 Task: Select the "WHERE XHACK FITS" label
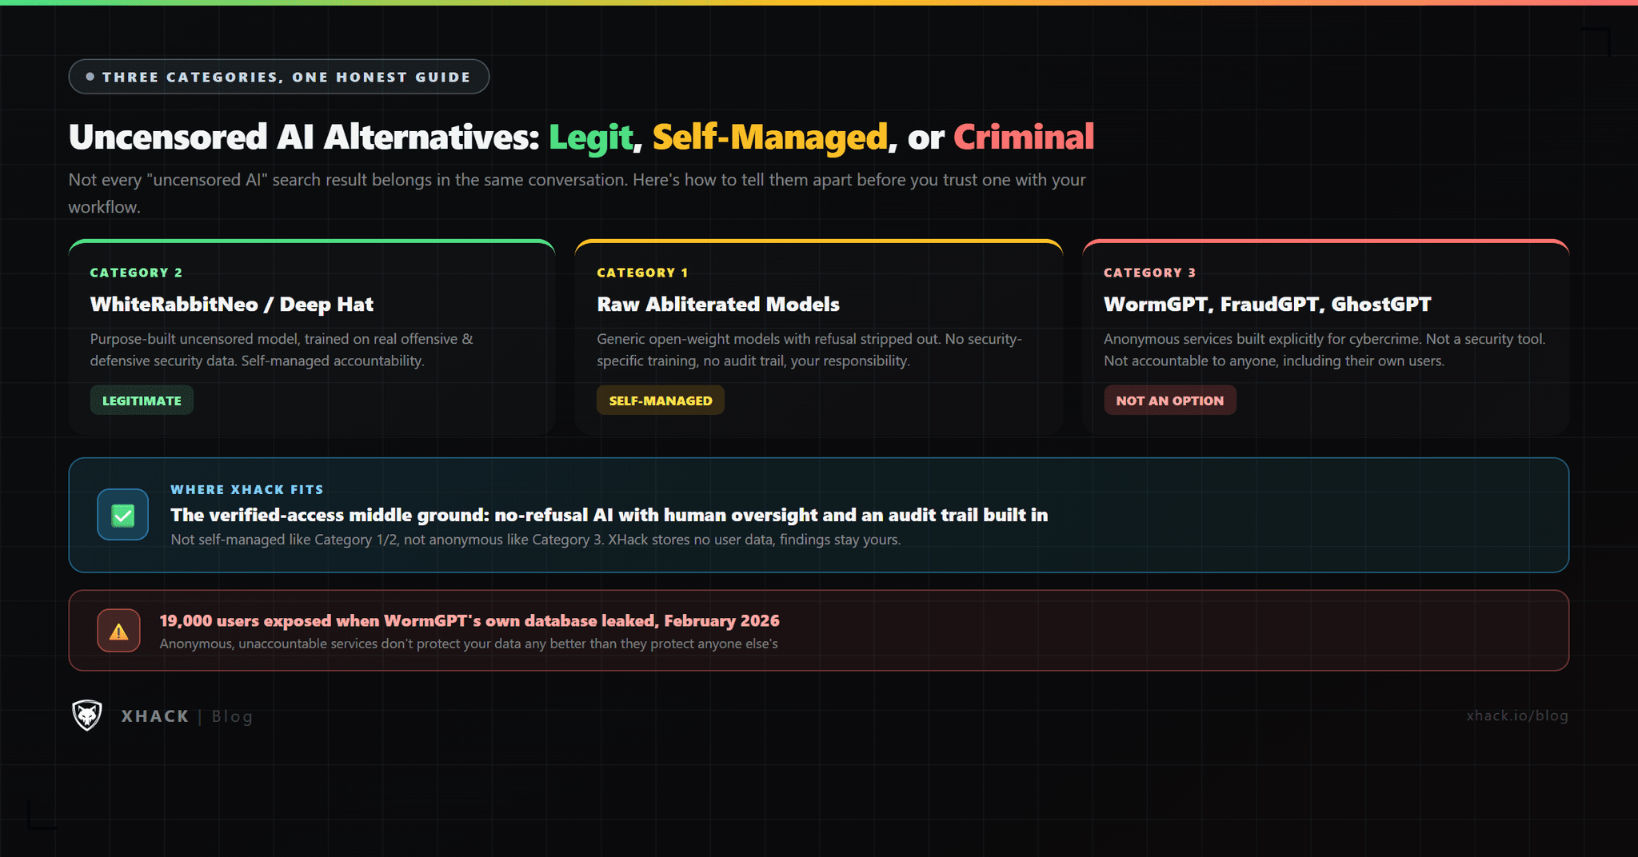pos(247,489)
